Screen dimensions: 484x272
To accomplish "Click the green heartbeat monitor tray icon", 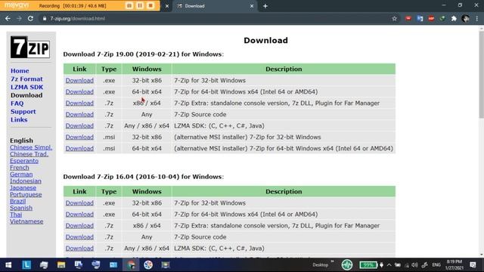I will pyautogui.click(x=347, y=265).
